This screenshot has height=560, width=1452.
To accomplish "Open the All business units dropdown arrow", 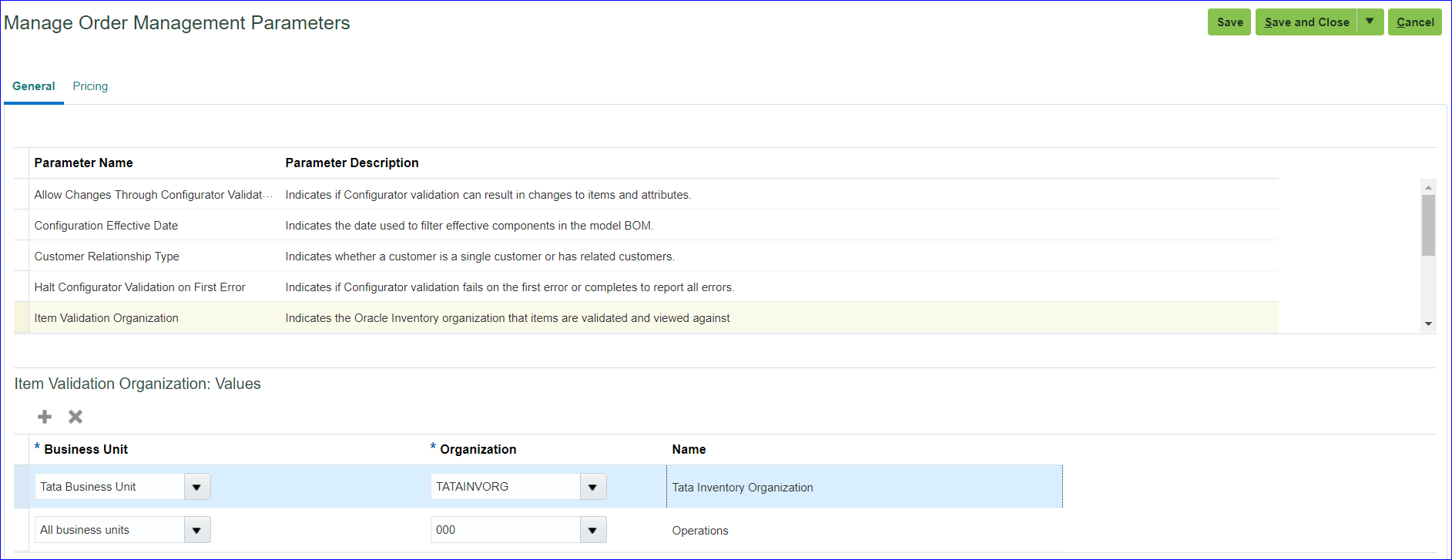I will (x=197, y=530).
